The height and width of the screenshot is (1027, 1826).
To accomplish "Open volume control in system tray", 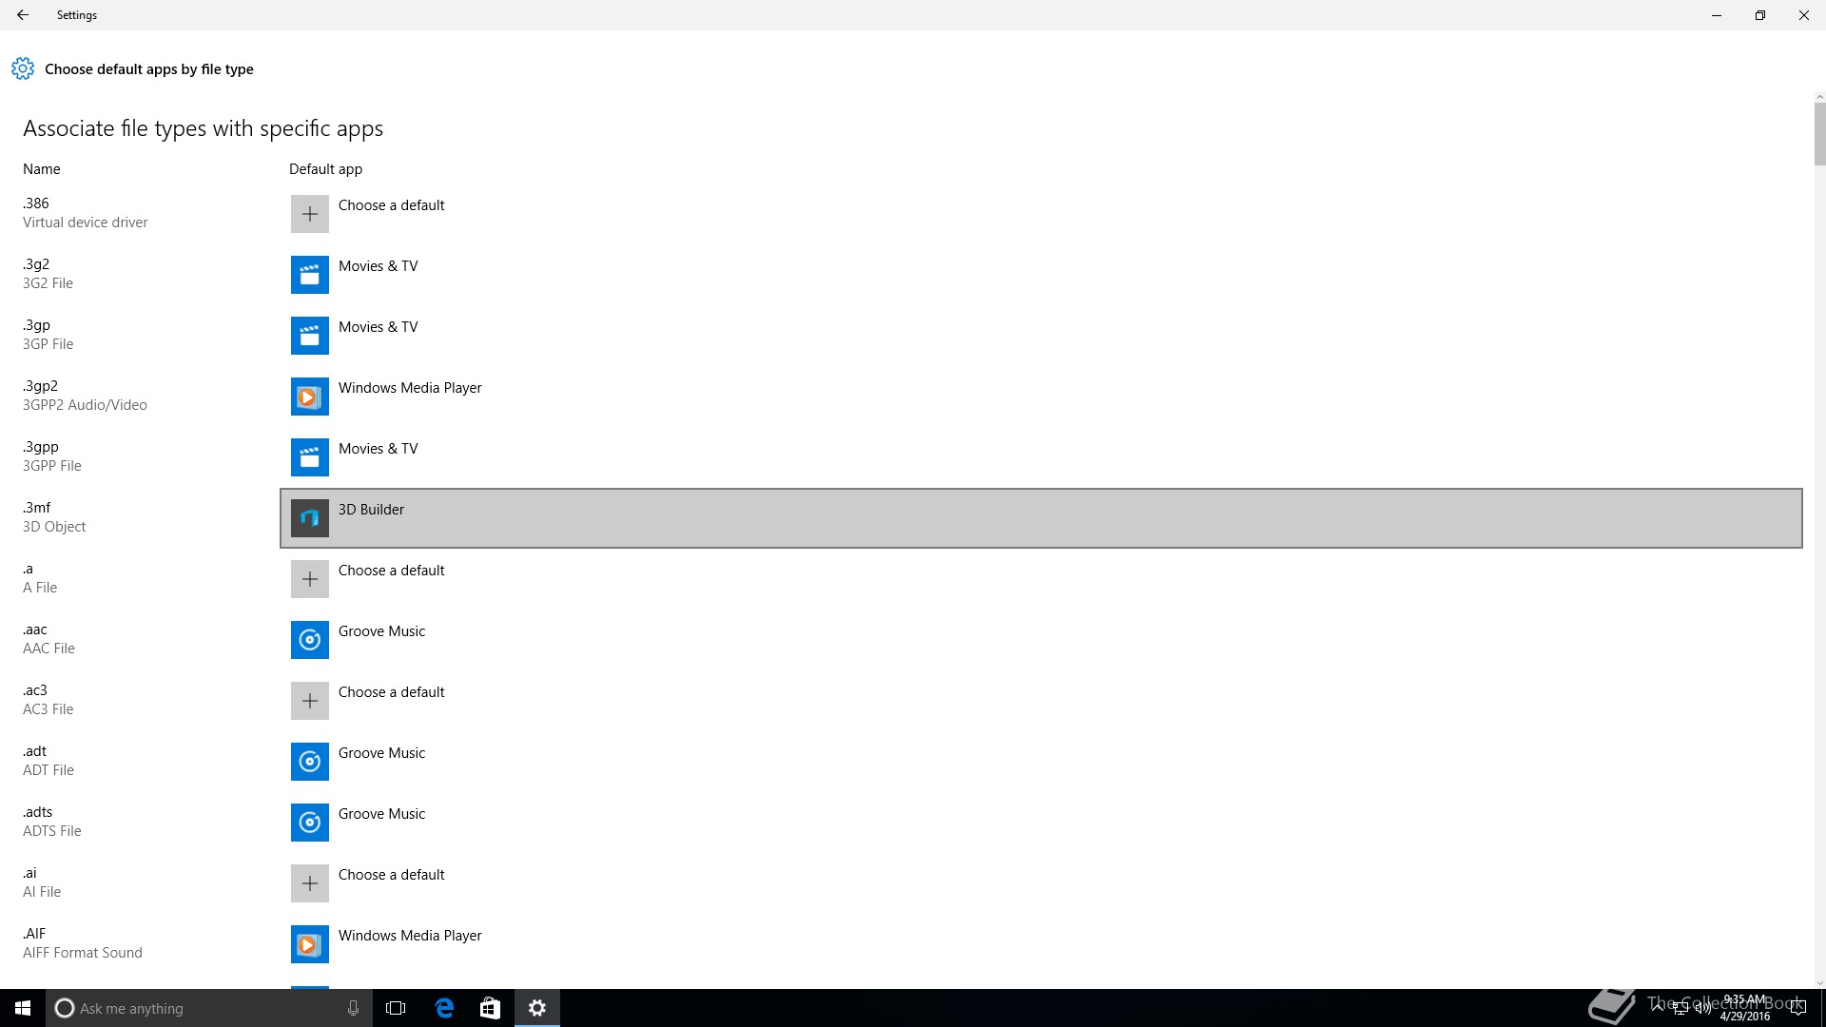I will tap(1702, 1008).
